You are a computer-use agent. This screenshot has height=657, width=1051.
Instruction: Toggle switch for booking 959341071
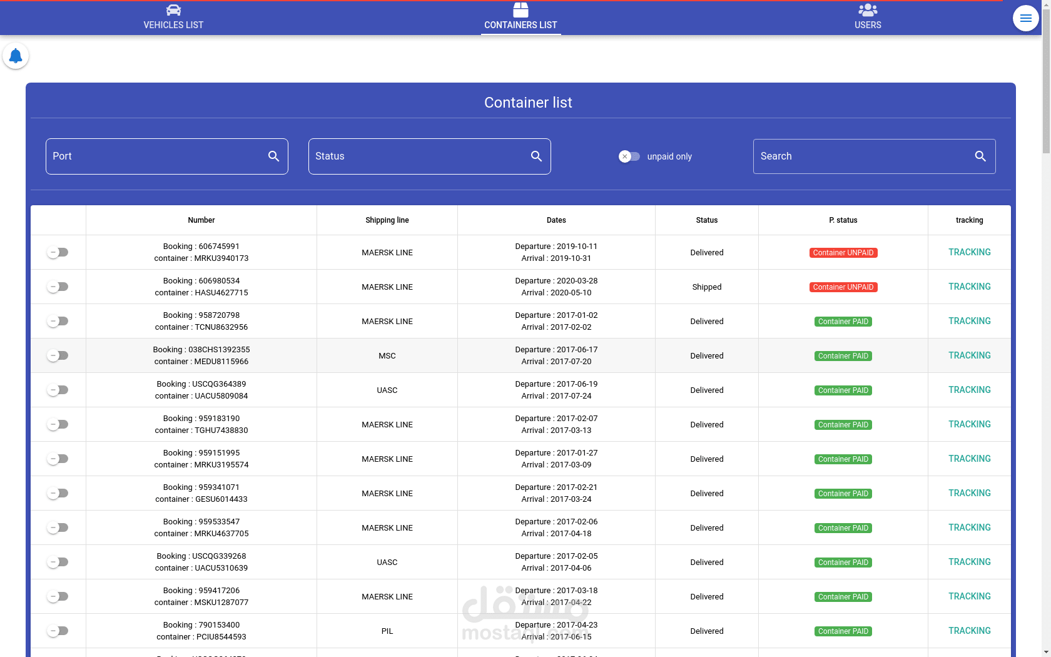click(58, 493)
